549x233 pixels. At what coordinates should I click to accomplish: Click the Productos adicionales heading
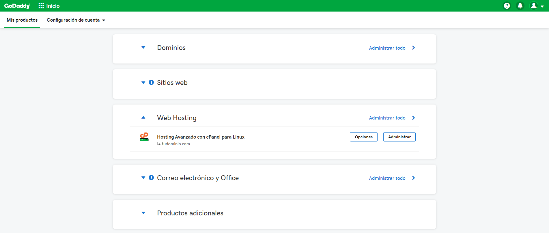pos(190,213)
